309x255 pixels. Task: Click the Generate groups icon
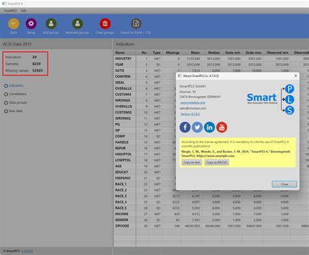[78, 23]
